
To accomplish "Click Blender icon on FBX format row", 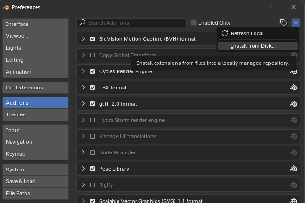I will [293, 88].
